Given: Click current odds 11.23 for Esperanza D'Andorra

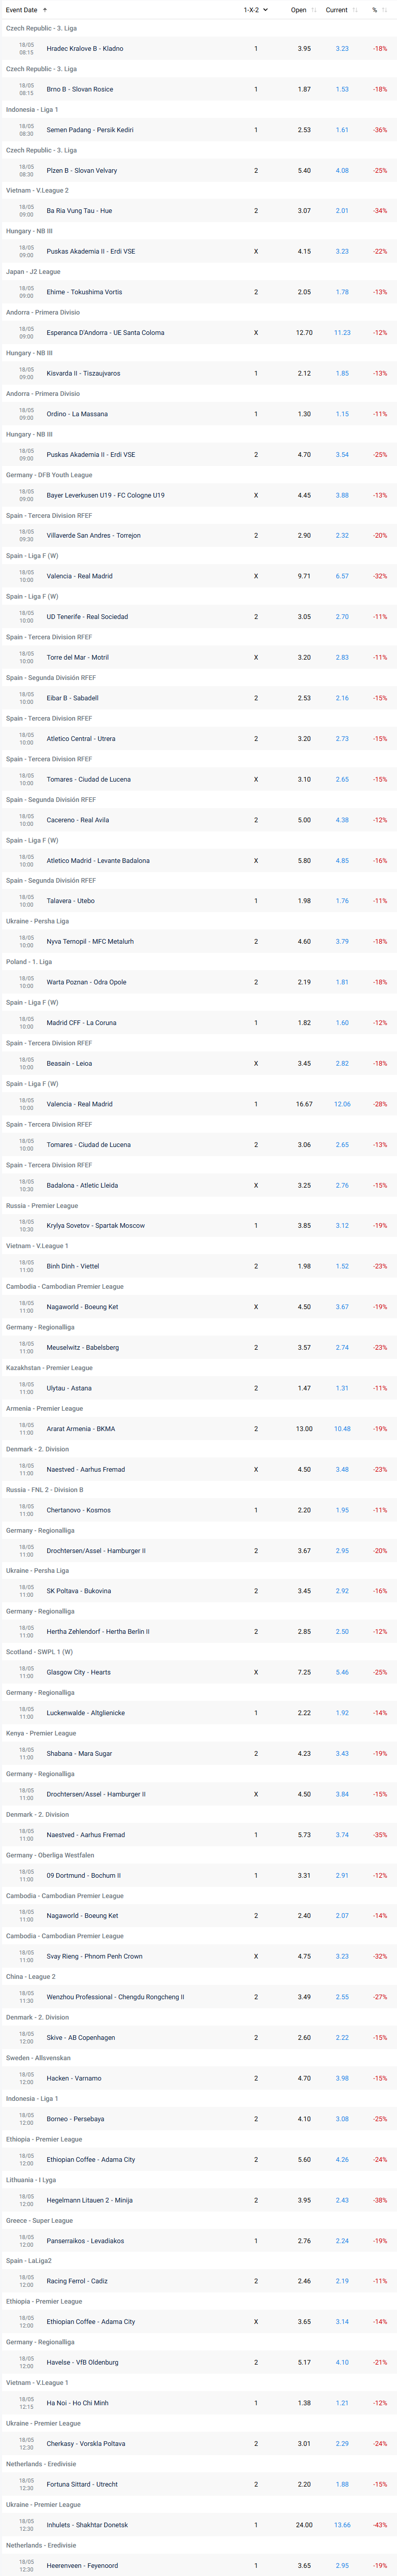Looking at the screenshot, I should pos(342,333).
